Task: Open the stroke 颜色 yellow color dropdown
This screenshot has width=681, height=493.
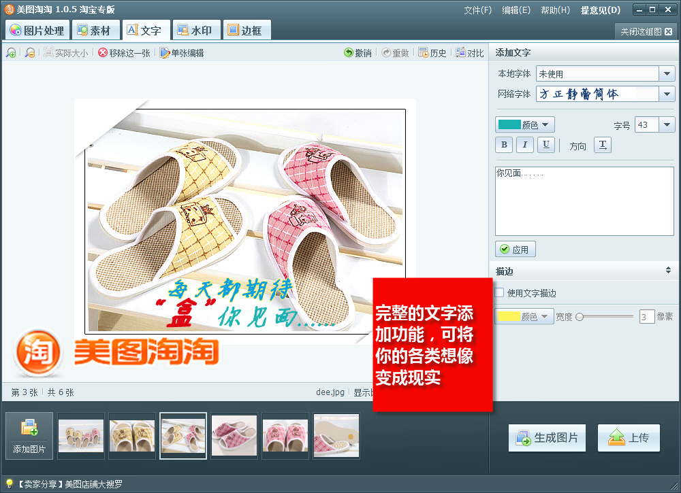Action: point(524,316)
